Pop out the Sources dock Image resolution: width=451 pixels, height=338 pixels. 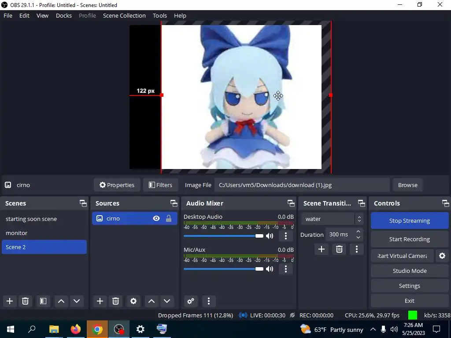tap(174, 203)
